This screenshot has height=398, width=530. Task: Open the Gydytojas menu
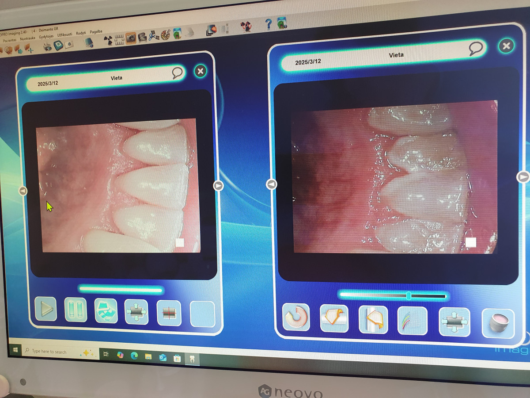pyautogui.click(x=47, y=37)
